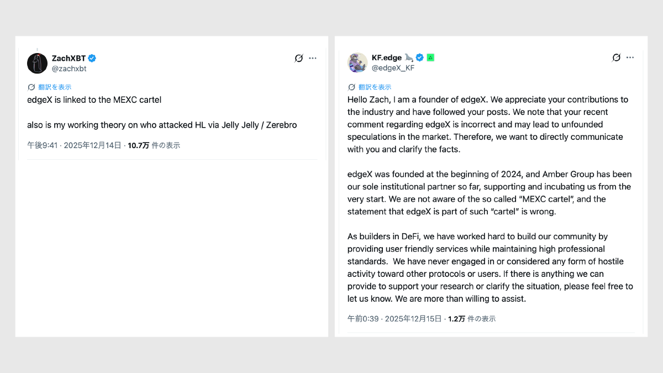The height and width of the screenshot is (373, 663).
Task: Open the @zachxbt handle link
Action: (x=69, y=69)
